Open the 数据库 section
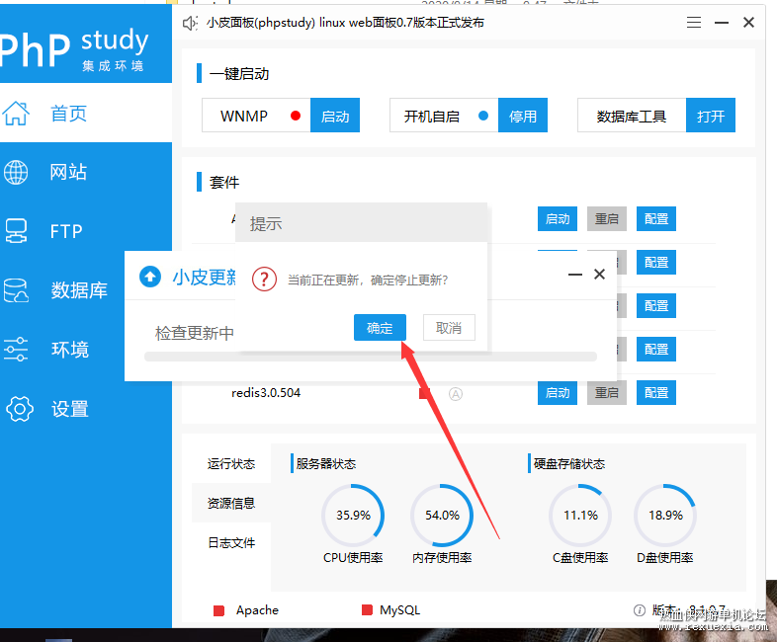This screenshot has height=642, width=777. pos(79,290)
